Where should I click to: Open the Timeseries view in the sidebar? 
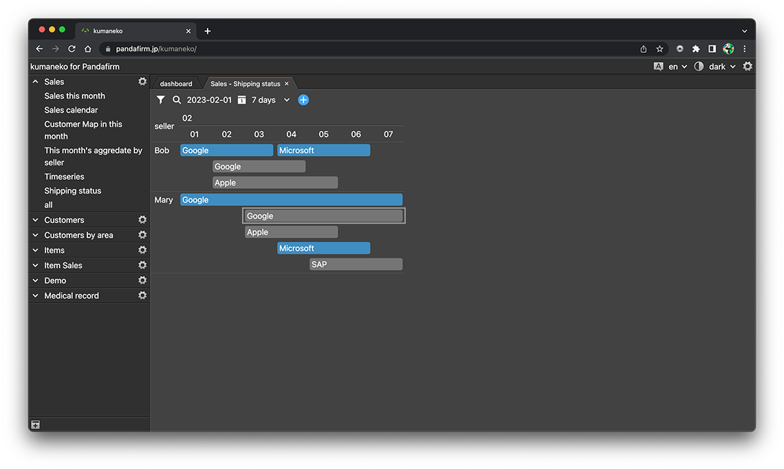(63, 176)
